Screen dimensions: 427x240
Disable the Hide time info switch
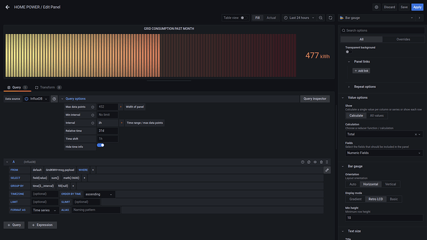(x=100, y=145)
